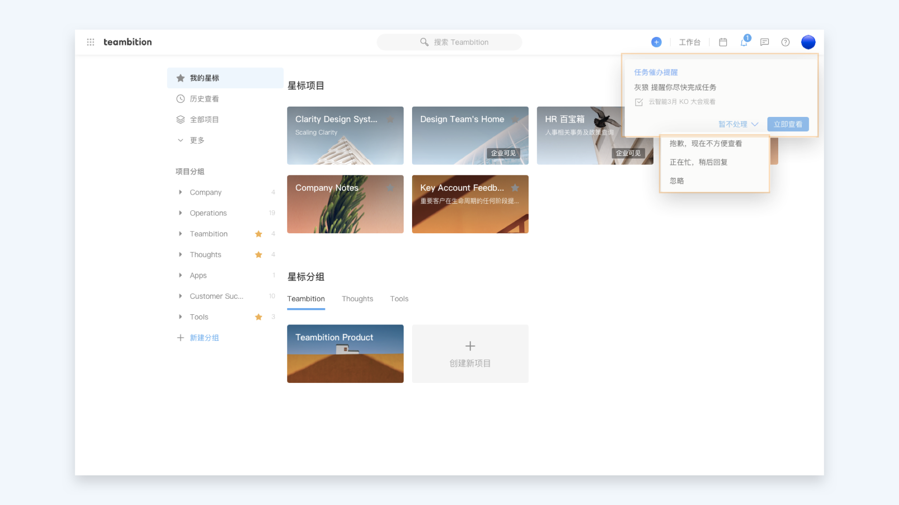The image size is (899, 505).
Task: Open the chat messages icon
Action: tap(765, 42)
